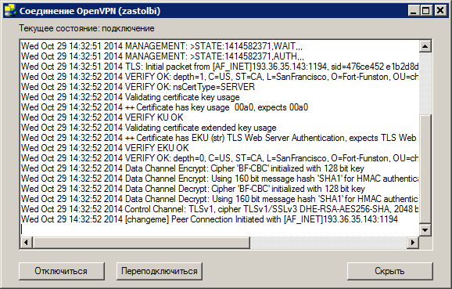This screenshot has height=289, width=452.
Task: Click the vertical scrollbar thumb
Action: pos(425,169)
